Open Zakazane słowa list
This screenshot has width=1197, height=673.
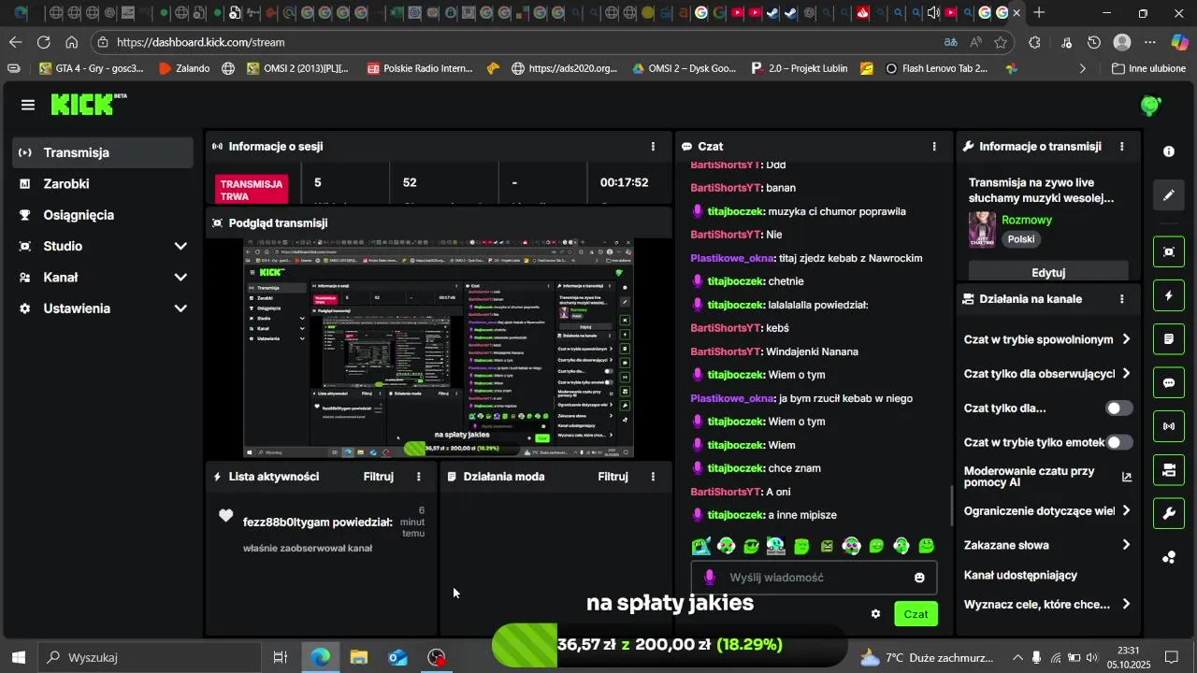click(1047, 545)
